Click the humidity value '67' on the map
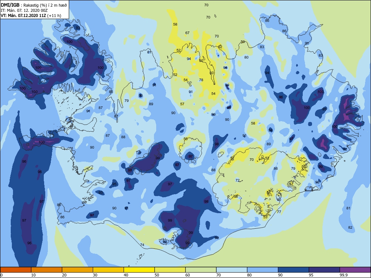Viewport: 371px width, 278px height. click(x=187, y=33)
